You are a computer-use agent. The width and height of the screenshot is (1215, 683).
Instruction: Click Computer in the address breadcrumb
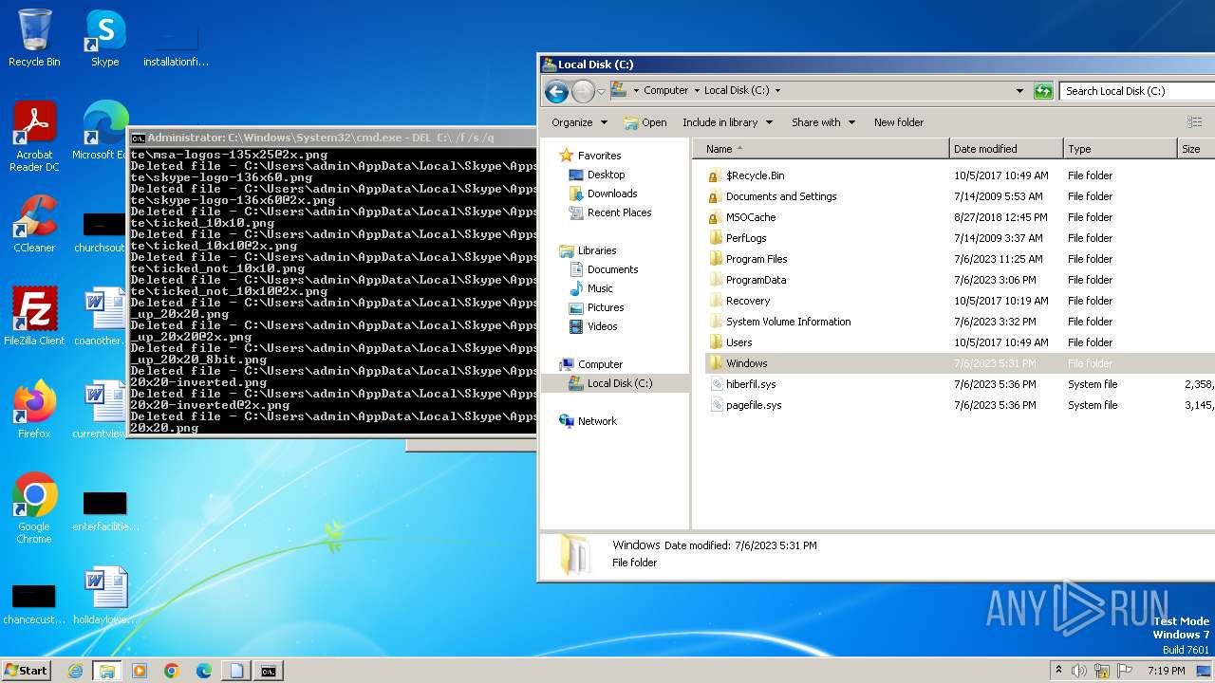tap(665, 91)
